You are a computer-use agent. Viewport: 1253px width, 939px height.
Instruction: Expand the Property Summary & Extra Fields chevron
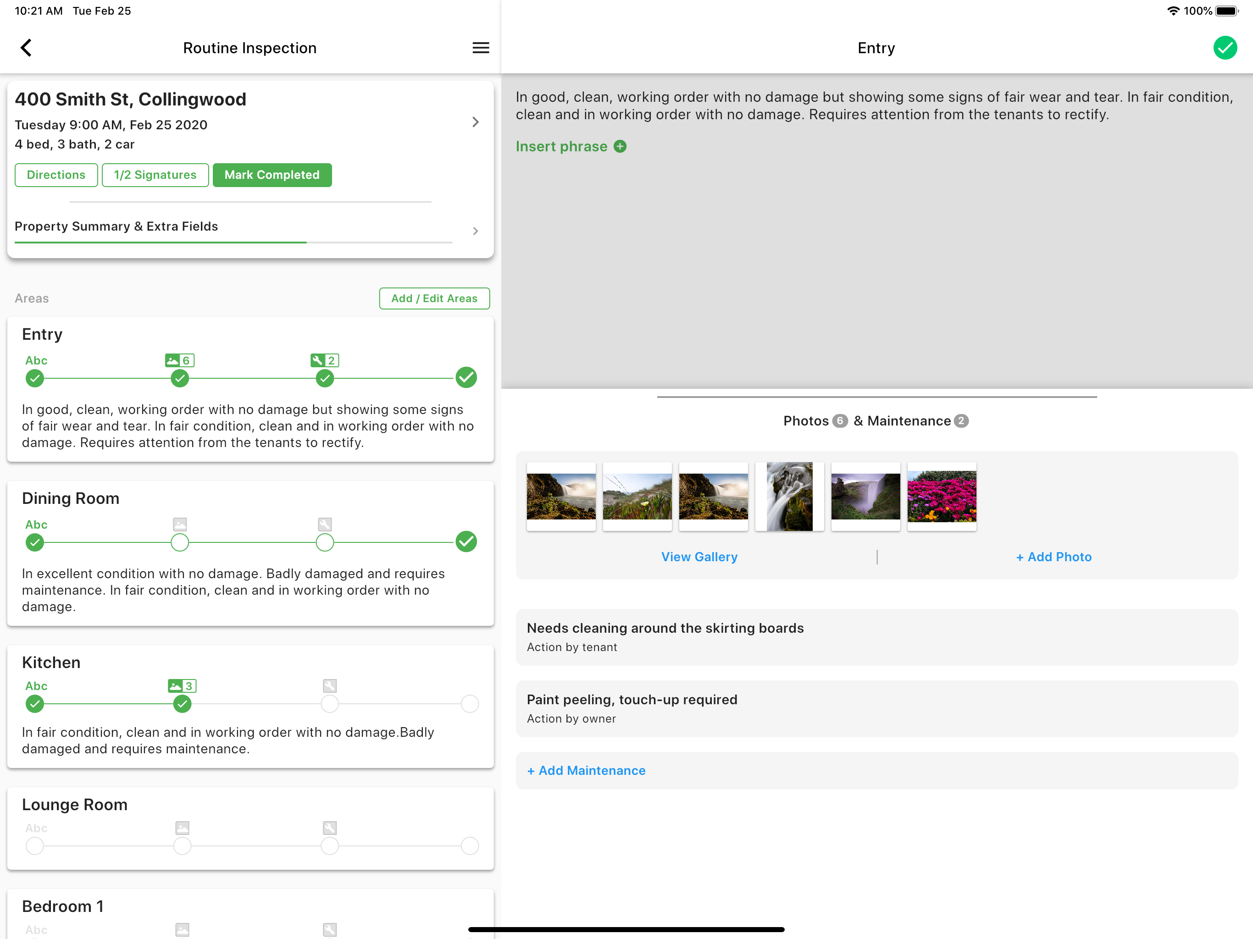475,231
